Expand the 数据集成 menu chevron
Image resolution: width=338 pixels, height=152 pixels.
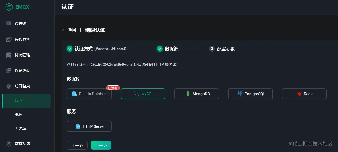pos(47,144)
